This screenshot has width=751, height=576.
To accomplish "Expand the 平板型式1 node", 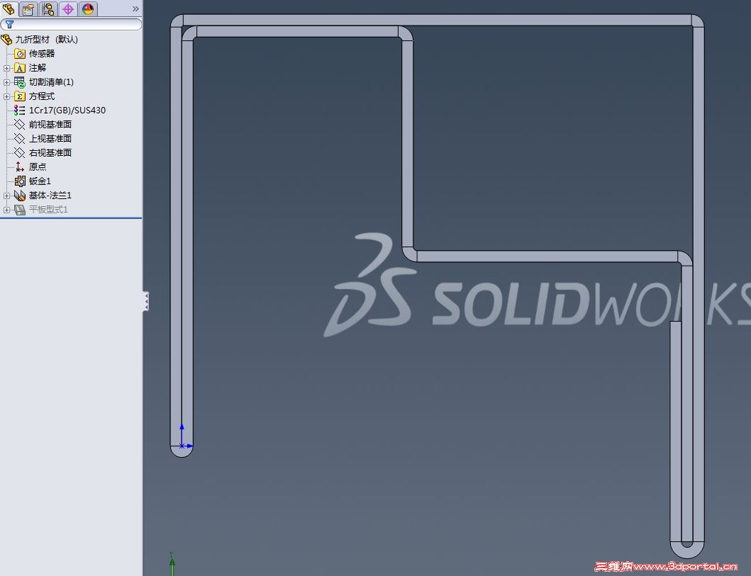I will pos(6,210).
